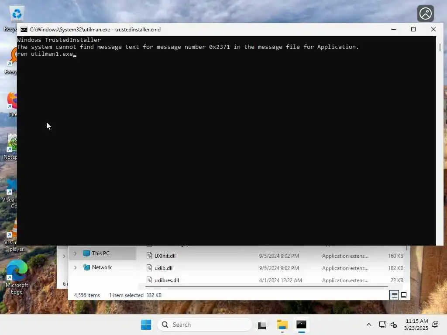
Task: Select the VLC media player desktop icon
Action: 10,235
